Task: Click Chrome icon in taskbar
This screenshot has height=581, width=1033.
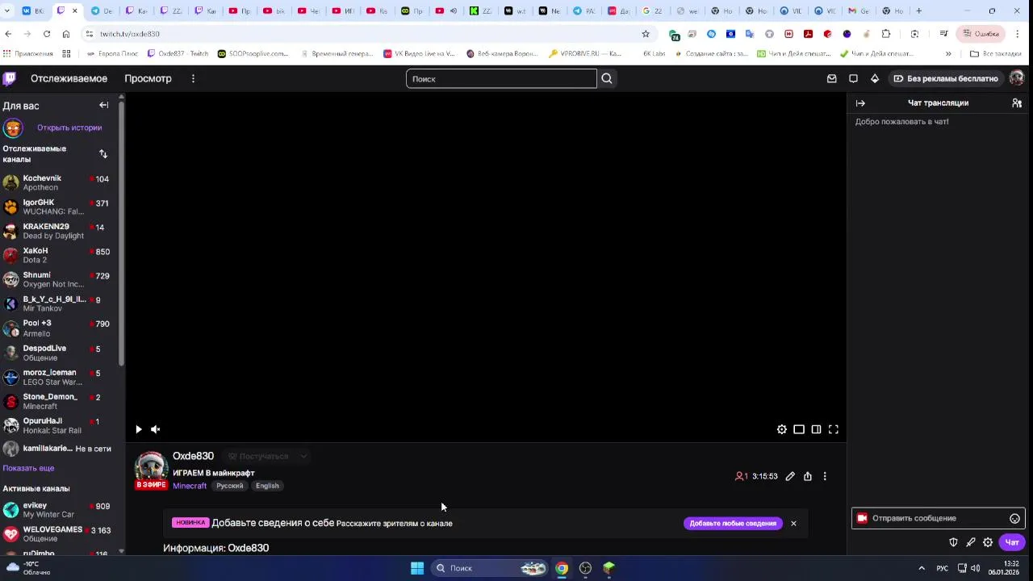Action: click(562, 568)
